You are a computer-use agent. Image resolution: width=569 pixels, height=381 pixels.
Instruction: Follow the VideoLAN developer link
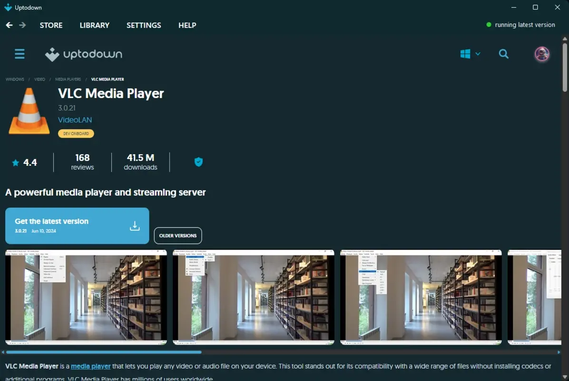[x=75, y=120]
